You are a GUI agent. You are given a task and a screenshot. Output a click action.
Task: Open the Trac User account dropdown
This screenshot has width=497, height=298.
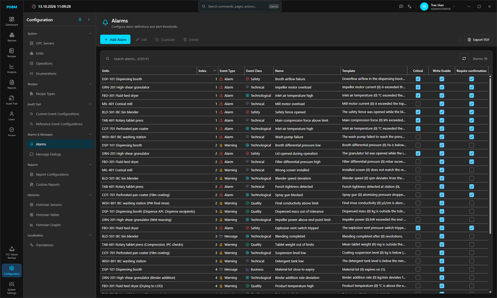[437, 7]
